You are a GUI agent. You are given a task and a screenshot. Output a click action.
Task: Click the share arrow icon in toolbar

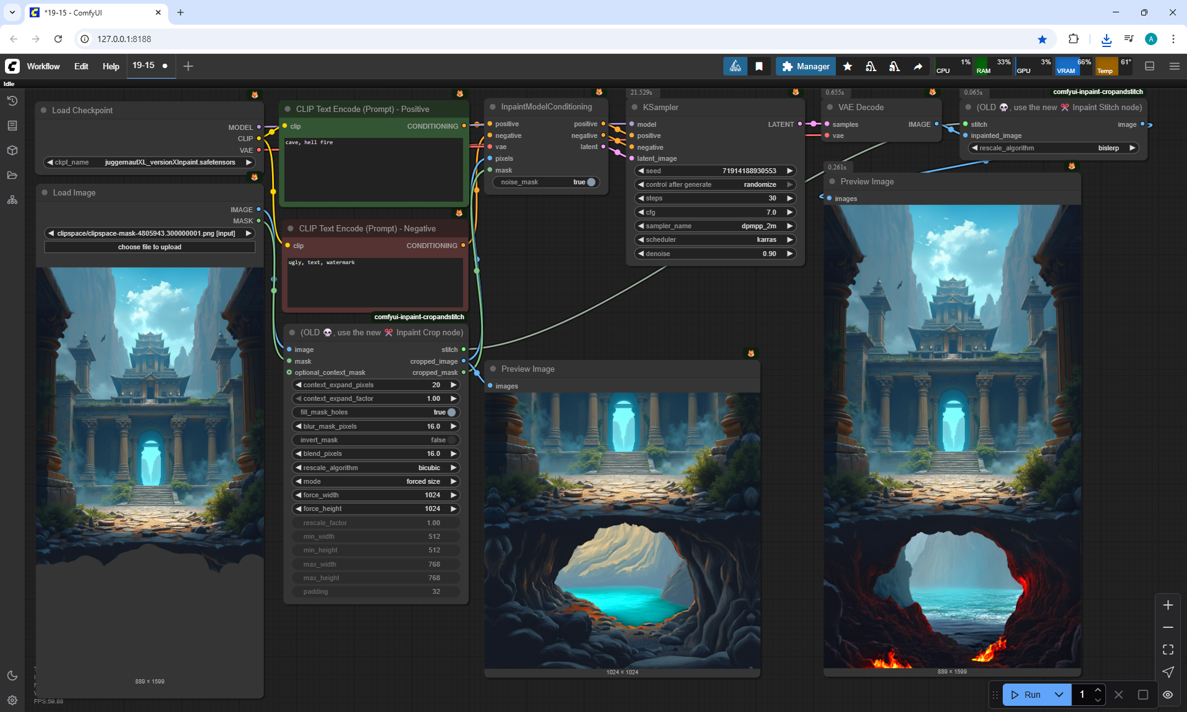click(x=918, y=66)
